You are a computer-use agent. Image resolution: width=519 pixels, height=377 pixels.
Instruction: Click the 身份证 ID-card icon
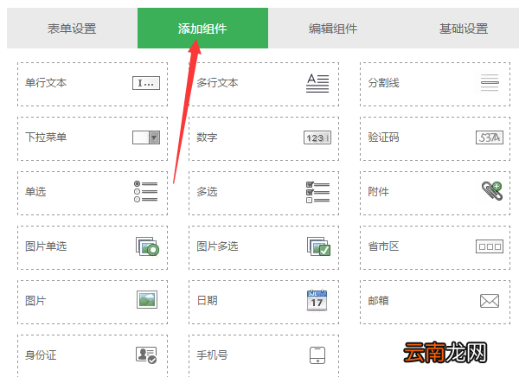[146, 355]
